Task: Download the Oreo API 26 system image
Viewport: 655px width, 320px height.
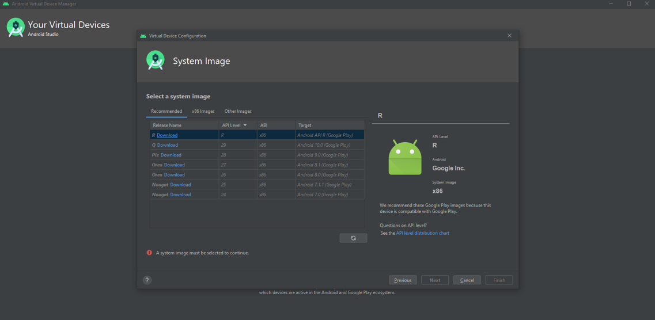Action: (x=174, y=175)
